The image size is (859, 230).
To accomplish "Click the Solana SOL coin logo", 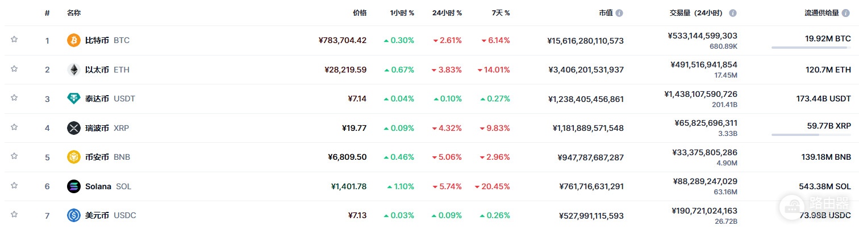I will tap(74, 186).
